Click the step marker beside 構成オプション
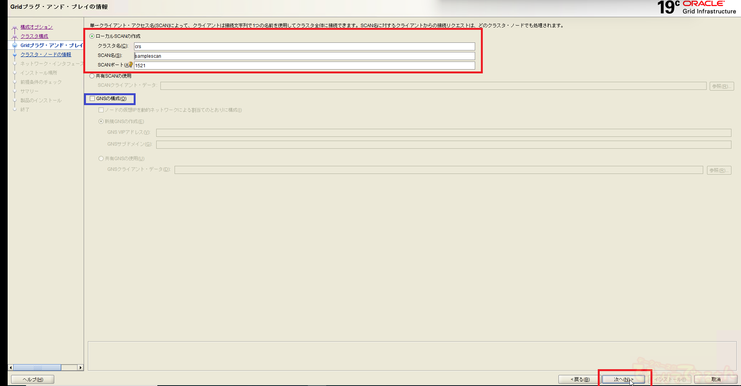 tap(15, 28)
